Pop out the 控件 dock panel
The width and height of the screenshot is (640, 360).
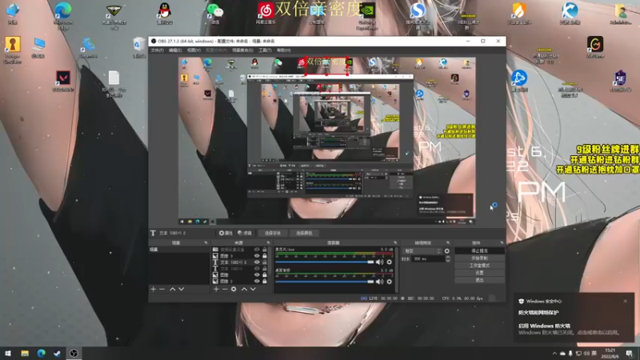coord(502,243)
